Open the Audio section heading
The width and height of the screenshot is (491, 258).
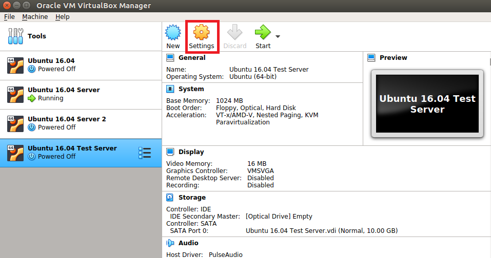pyautogui.click(x=188, y=243)
